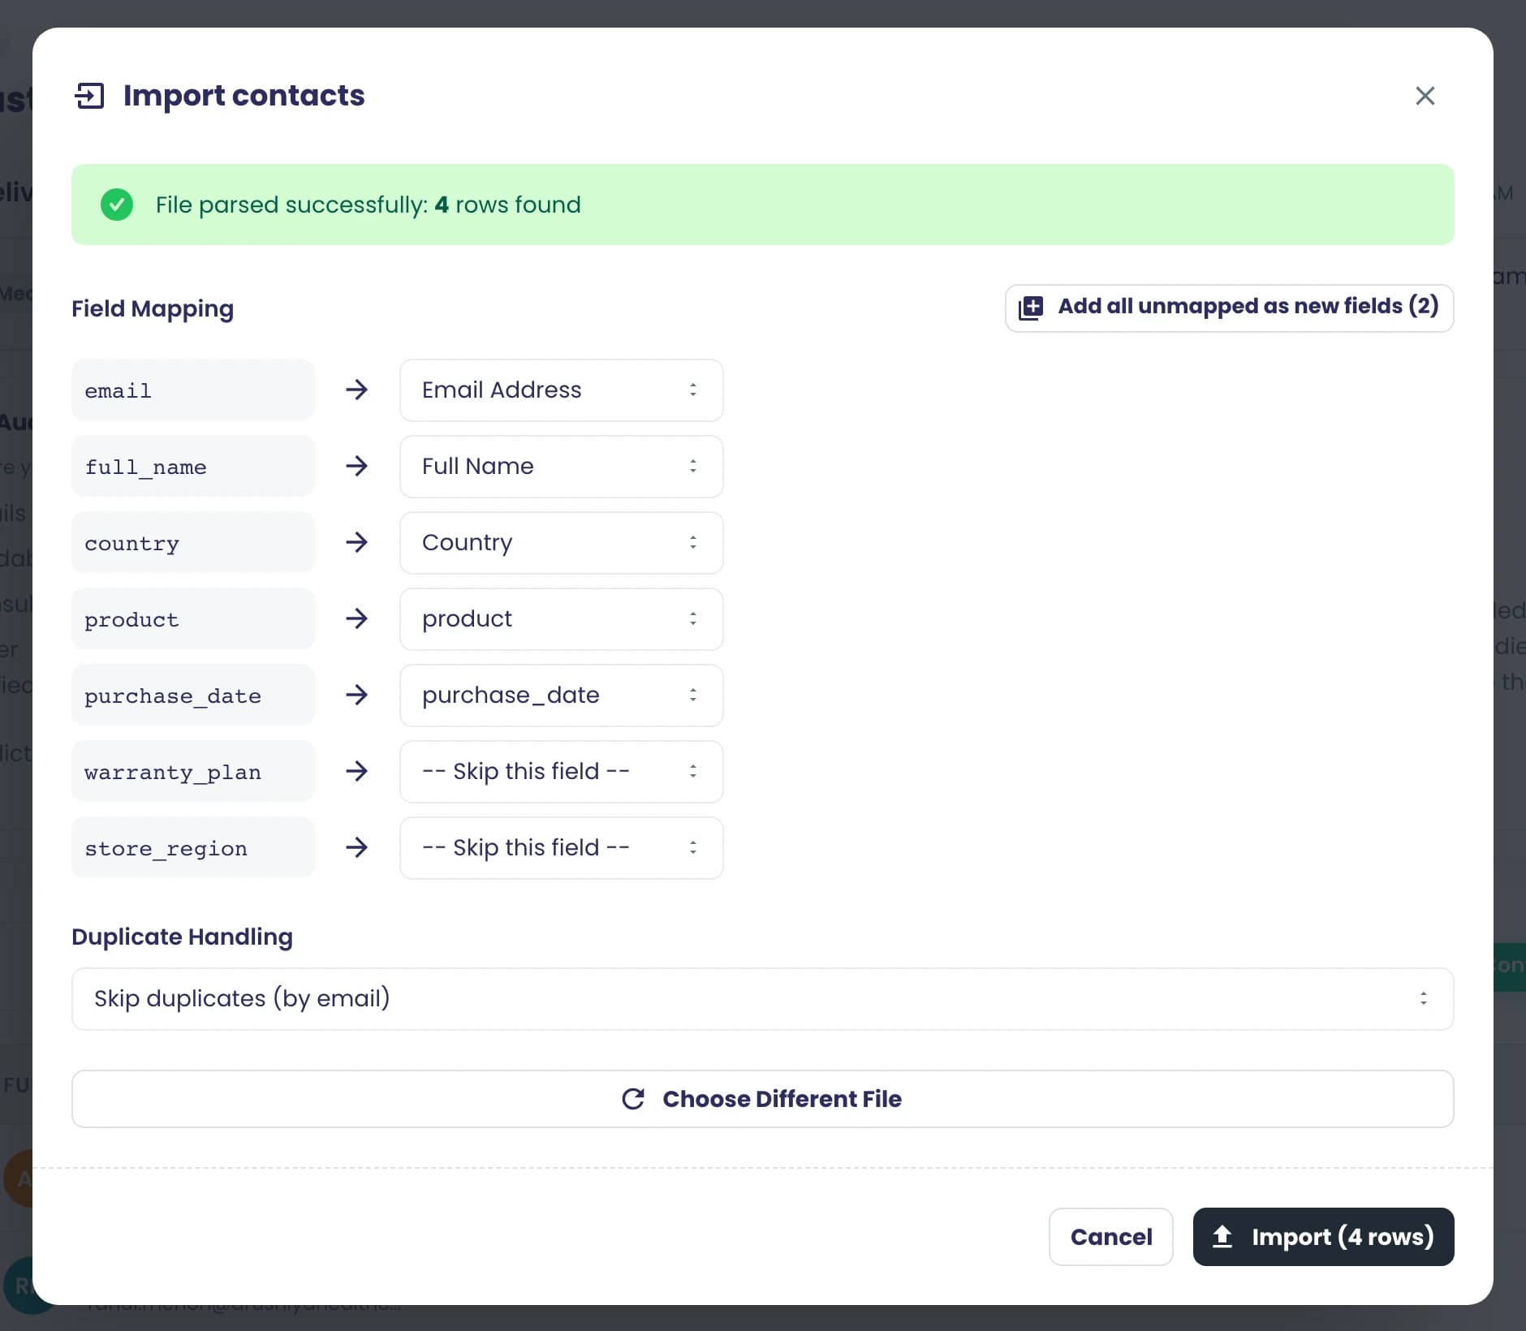The width and height of the screenshot is (1526, 1331).
Task: Open the Email Address mapping dropdown
Action: coord(561,390)
